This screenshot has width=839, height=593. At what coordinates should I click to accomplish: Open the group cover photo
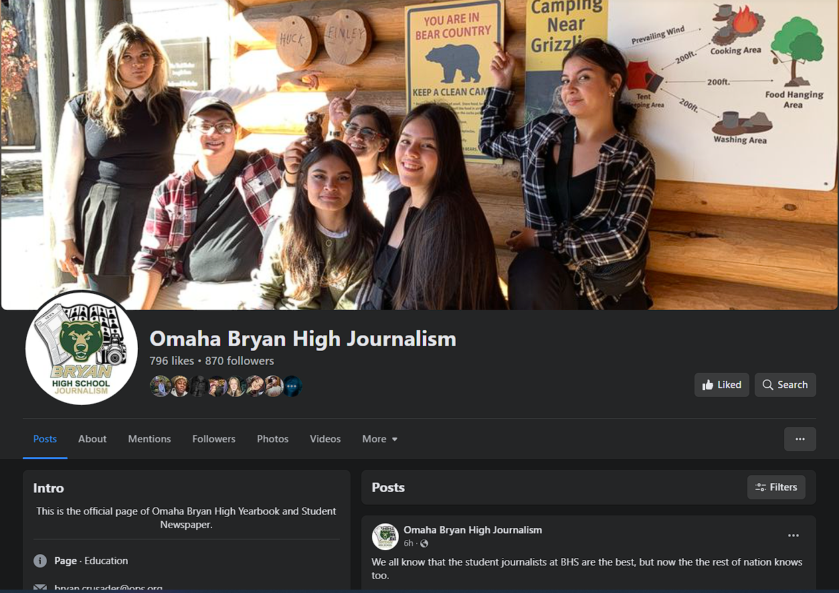[419, 154]
